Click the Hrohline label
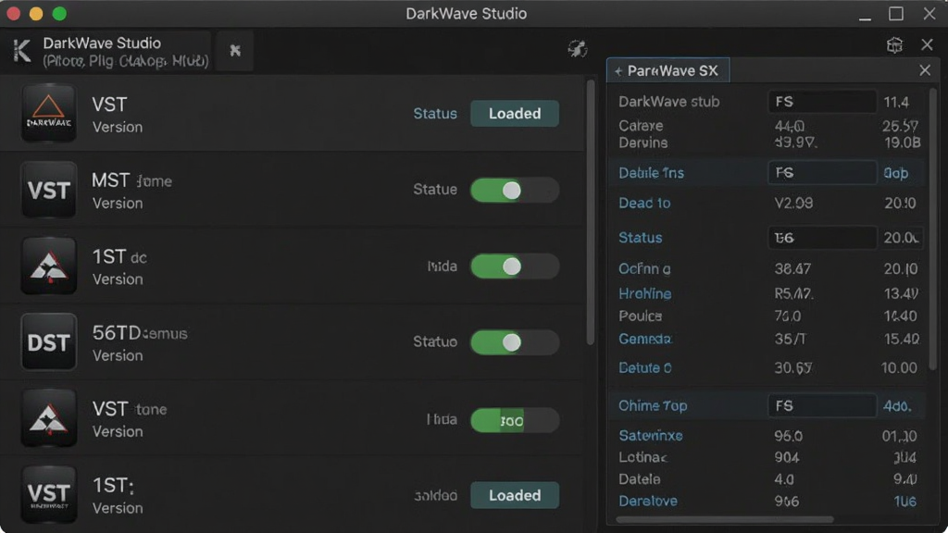948x533 pixels. 645,293
